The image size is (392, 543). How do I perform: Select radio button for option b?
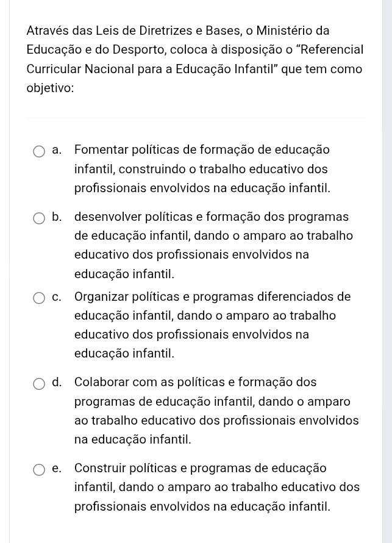point(39,218)
